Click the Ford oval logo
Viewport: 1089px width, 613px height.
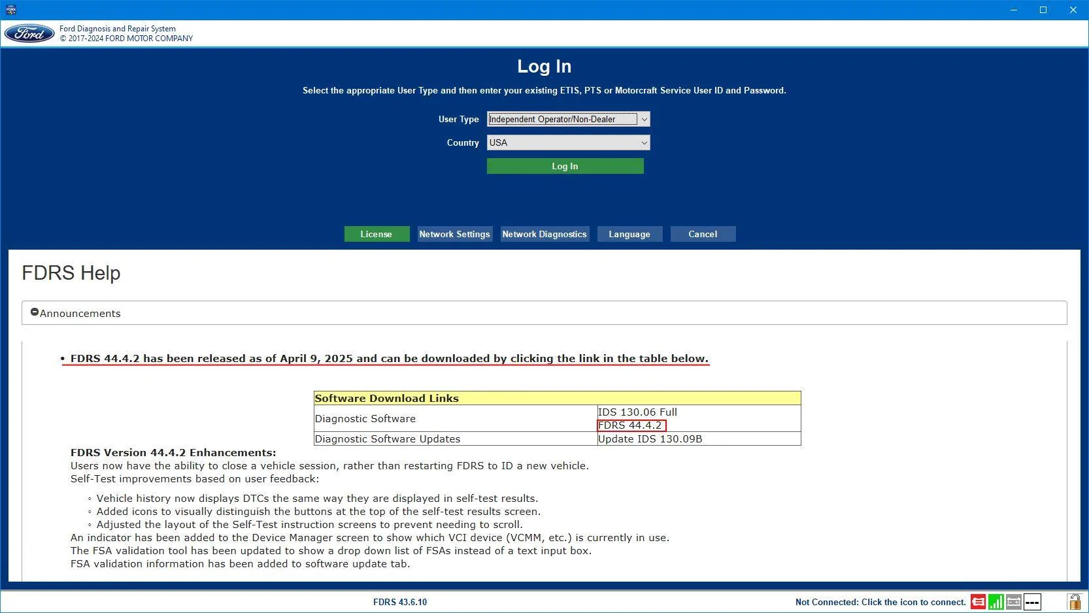point(29,34)
